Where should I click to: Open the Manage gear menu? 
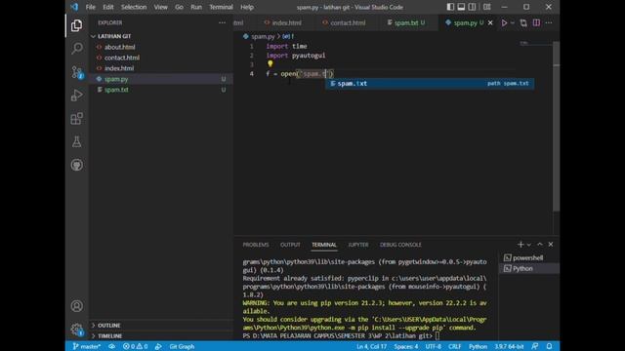click(76, 330)
